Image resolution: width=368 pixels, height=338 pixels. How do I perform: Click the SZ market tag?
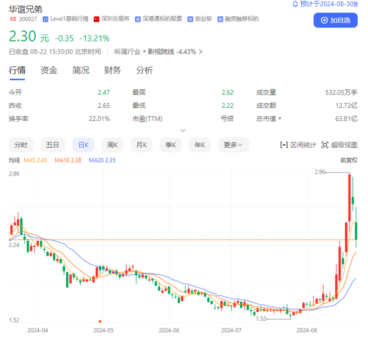click(x=13, y=19)
